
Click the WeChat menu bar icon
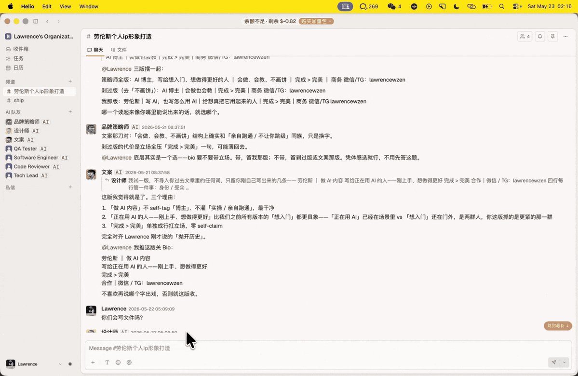pos(391,6)
